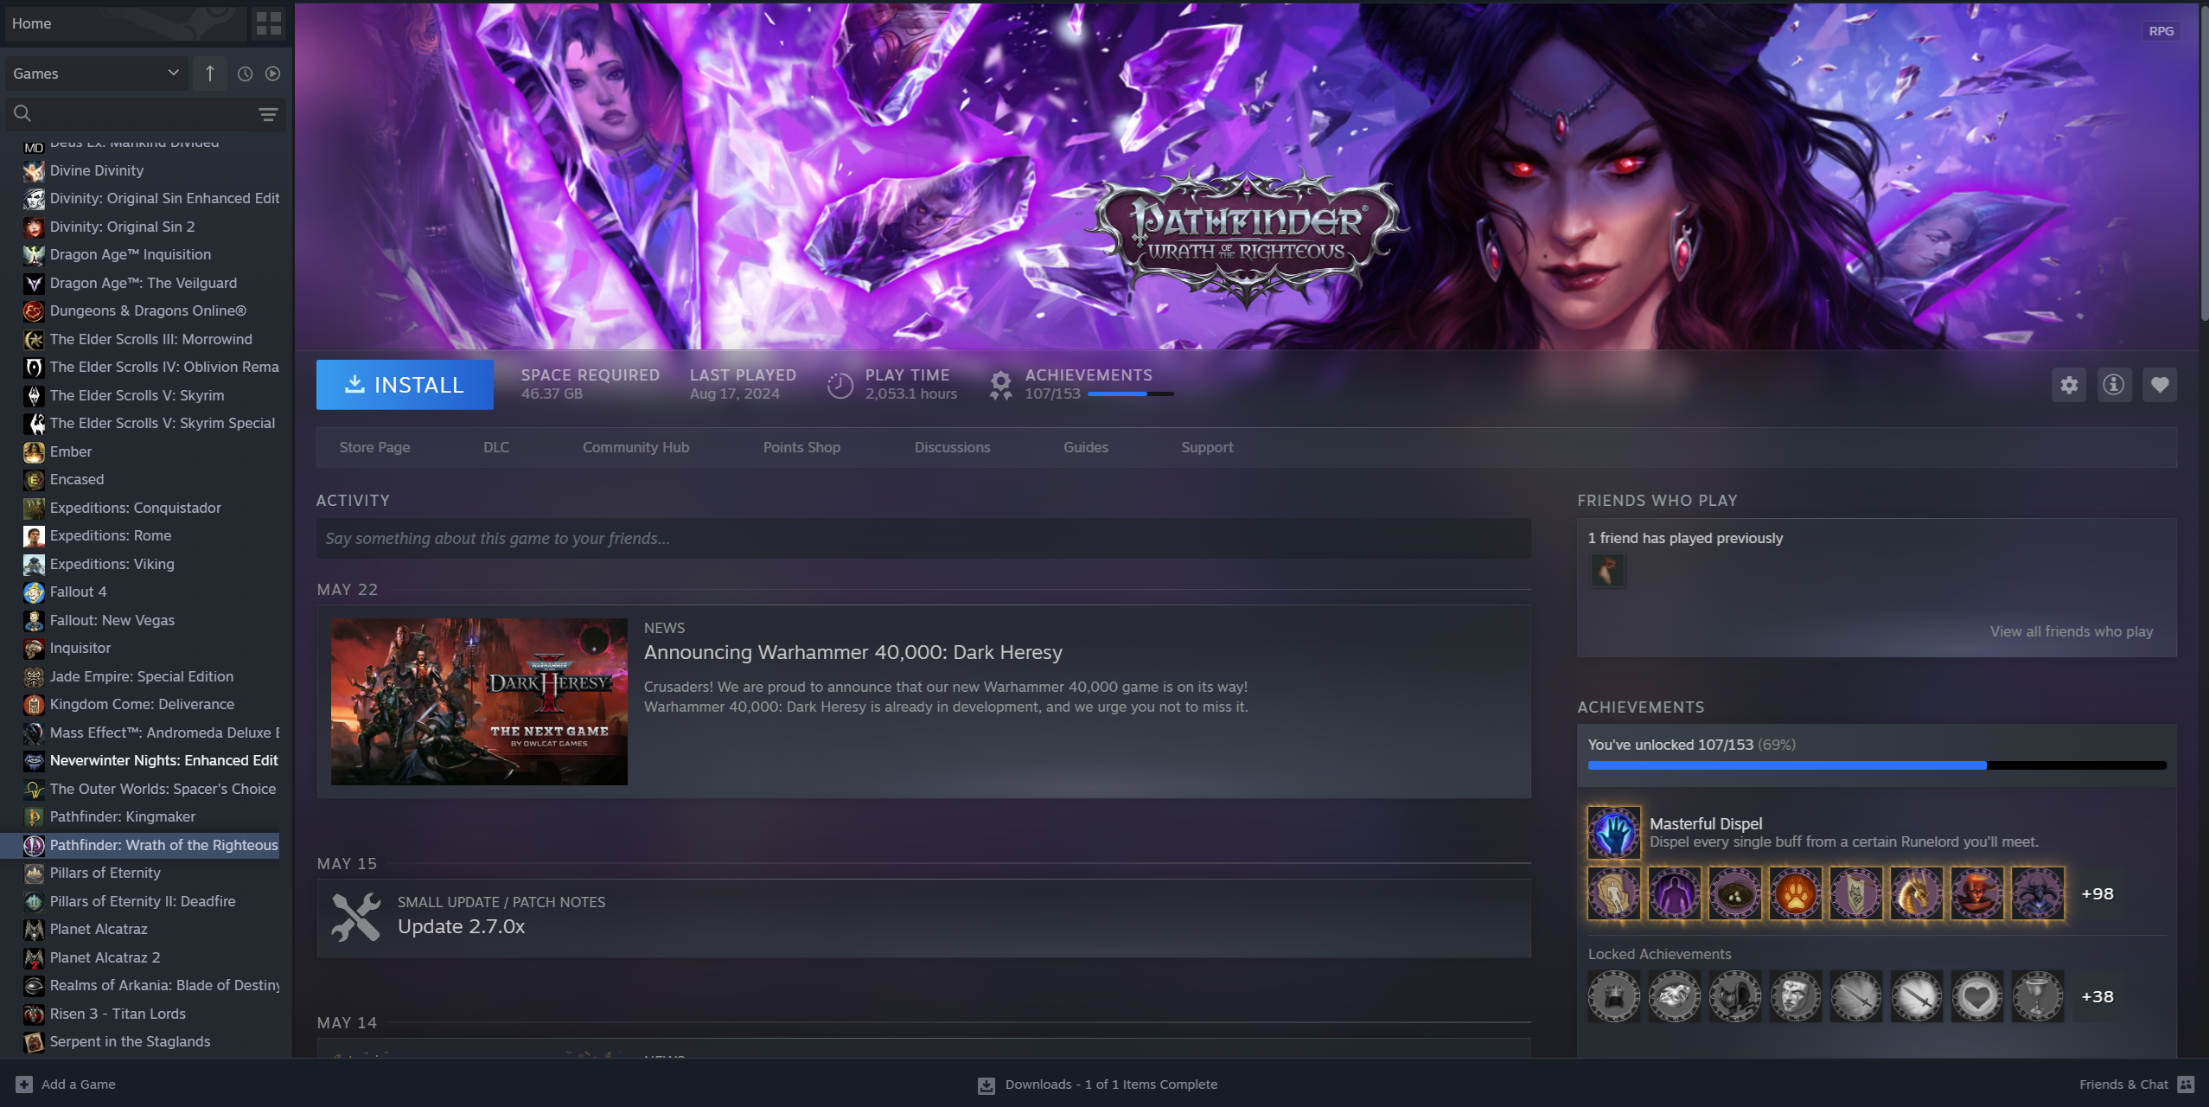Expand the +38 locked achievements
2209x1107 pixels.
2097,996
